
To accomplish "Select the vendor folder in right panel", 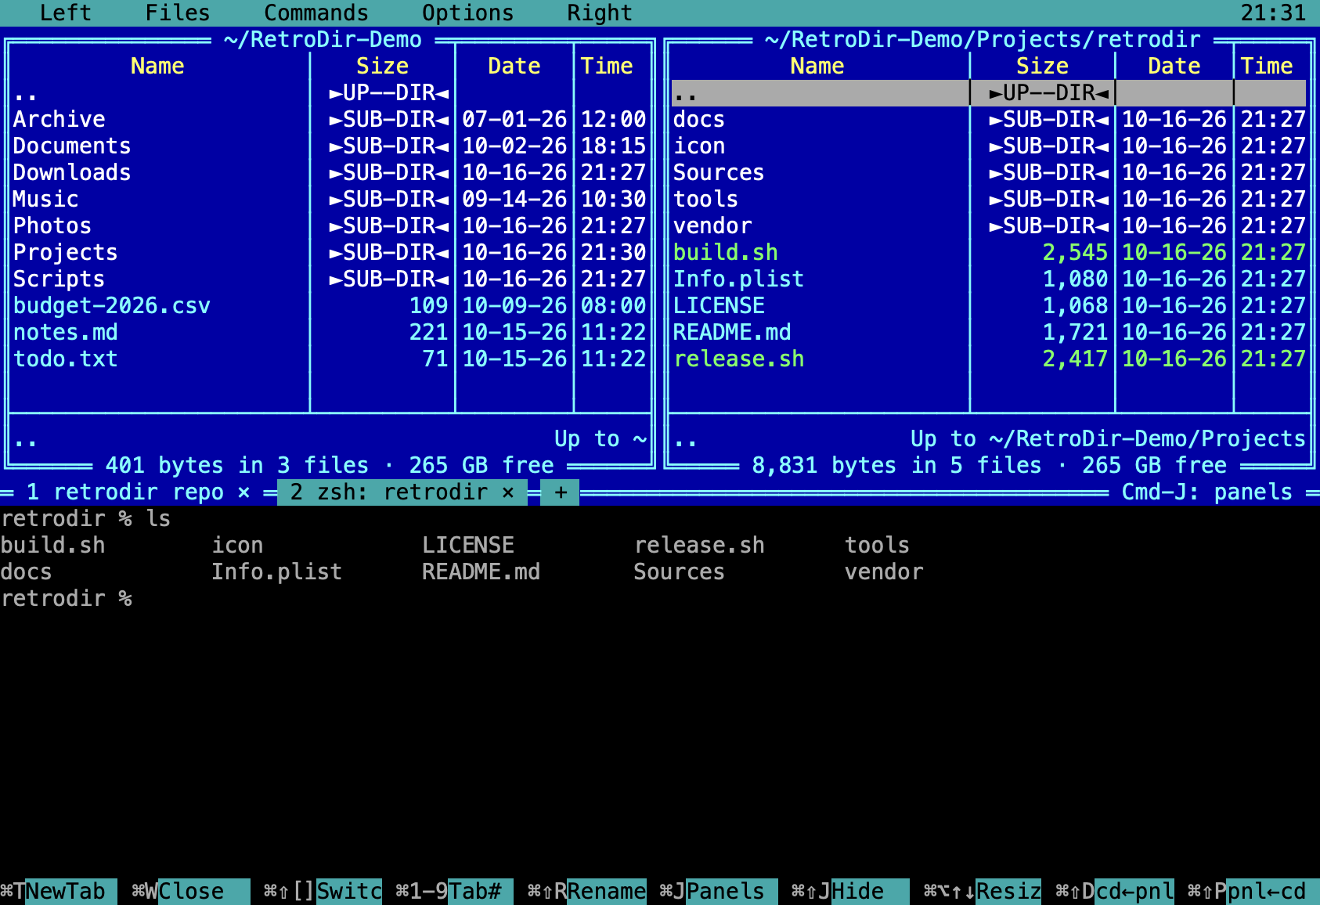I will coord(990,225).
